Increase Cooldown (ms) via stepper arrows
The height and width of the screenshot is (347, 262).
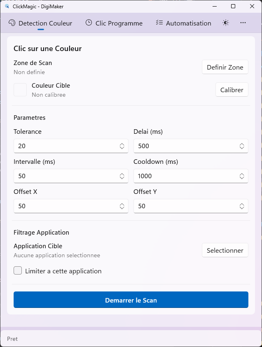242,174
